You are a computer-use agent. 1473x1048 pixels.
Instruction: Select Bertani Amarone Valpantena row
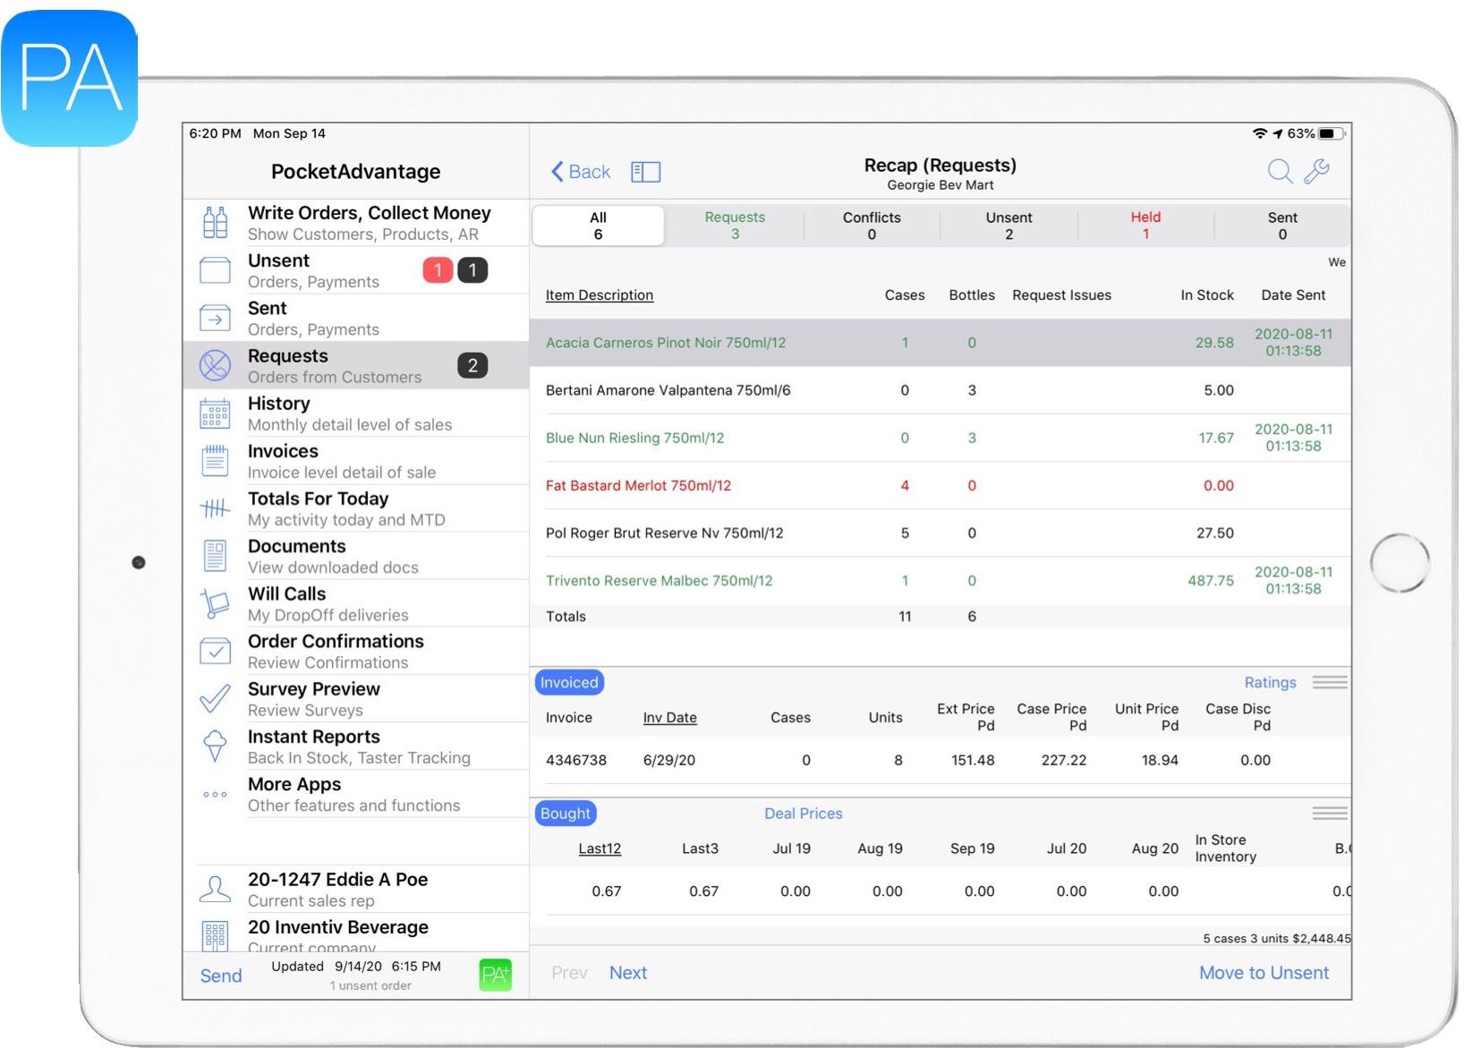pyautogui.click(x=940, y=390)
